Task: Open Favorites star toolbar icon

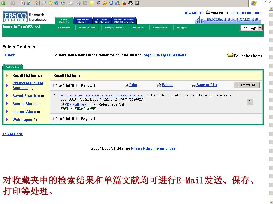Action: (x=50, y=3)
